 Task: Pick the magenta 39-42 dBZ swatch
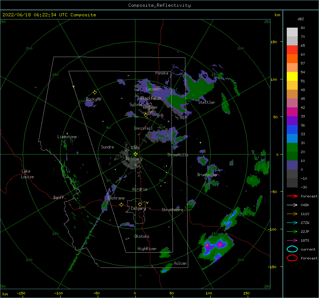(292, 112)
